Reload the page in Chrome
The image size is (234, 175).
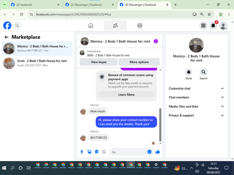pos(22,14)
